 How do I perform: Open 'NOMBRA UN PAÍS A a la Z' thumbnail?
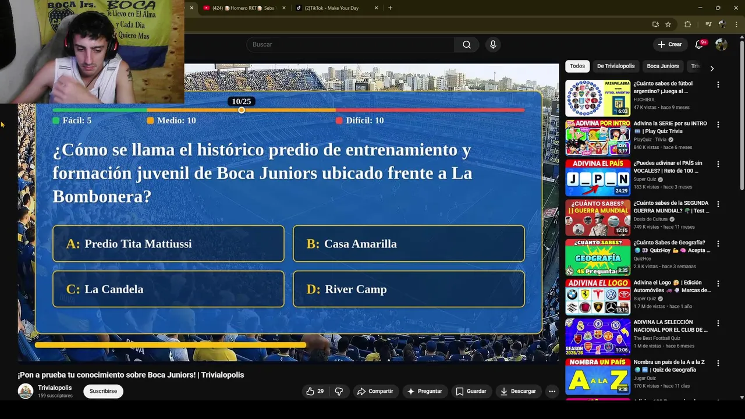[598, 376]
